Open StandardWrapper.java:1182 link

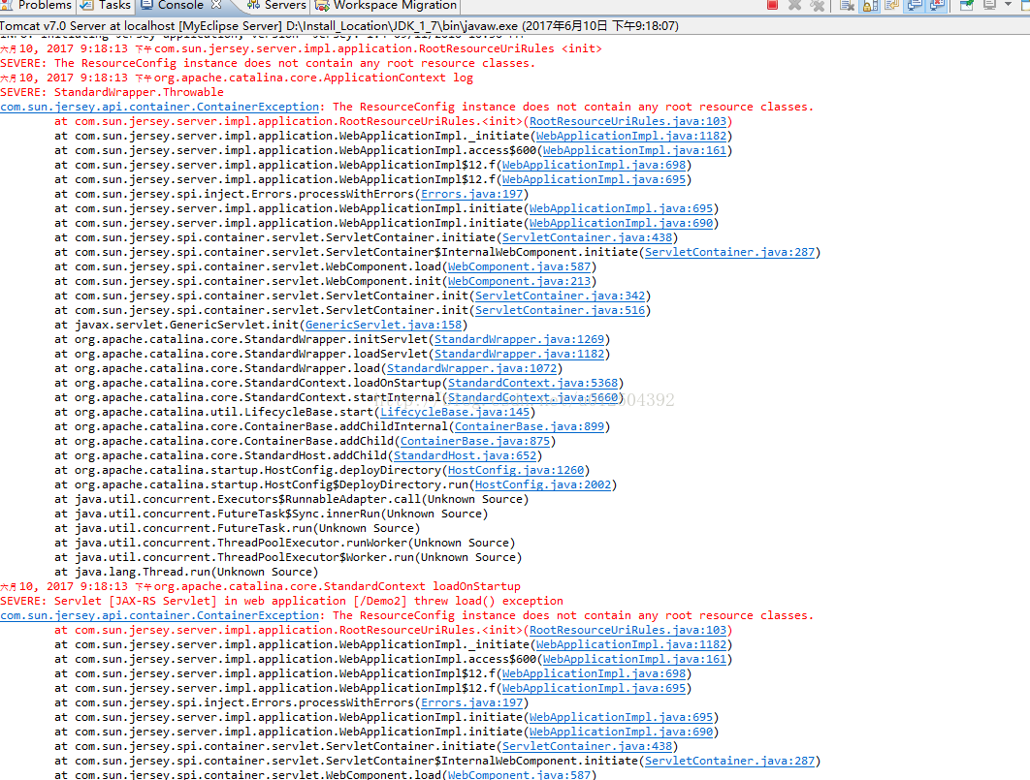[519, 354]
